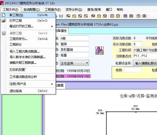Click the yellow multi V-curve profile icon
157x135 pixels.
[105, 16]
